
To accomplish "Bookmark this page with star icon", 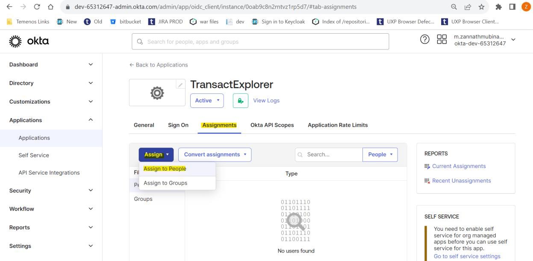I will click(x=481, y=7).
